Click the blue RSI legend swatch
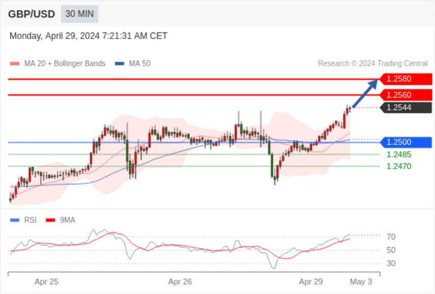435x294 pixels. click(x=15, y=220)
